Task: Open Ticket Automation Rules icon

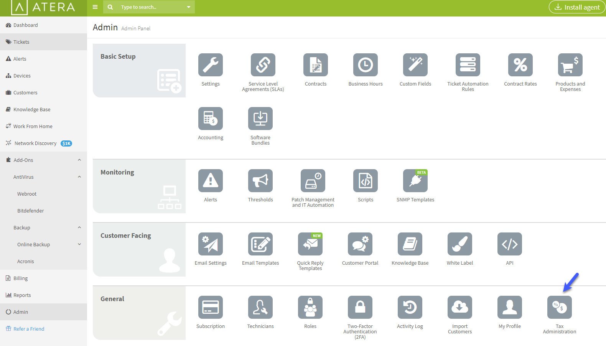Action: click(468, 65)
